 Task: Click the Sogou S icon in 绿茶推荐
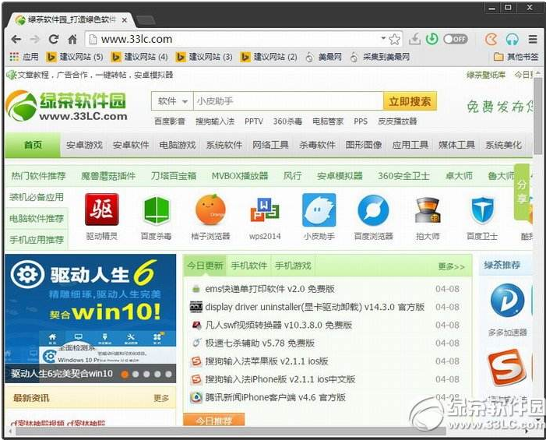tap(506, 367)
